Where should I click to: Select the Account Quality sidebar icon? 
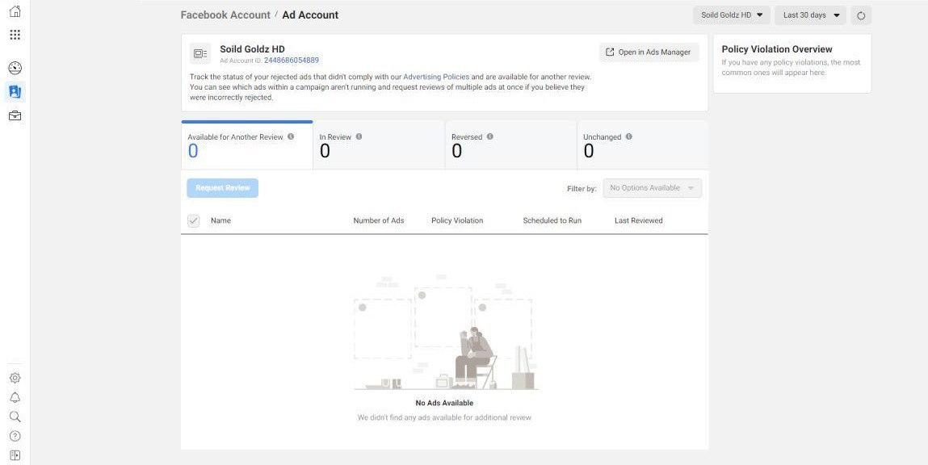[x=15, y=92]
